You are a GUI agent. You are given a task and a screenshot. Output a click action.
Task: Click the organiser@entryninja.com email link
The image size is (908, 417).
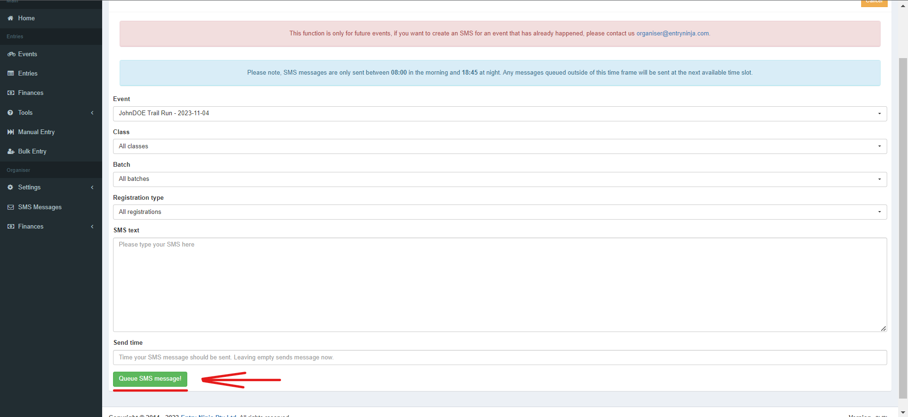(x=672, y=34)
